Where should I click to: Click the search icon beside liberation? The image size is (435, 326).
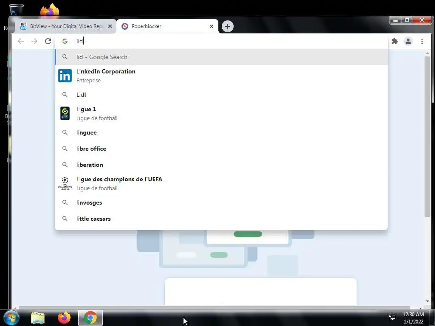coord(65,165)
